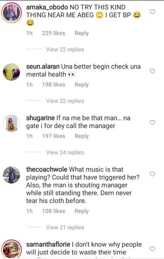Open samanthaflorie's profile picture

pos(11,249)
